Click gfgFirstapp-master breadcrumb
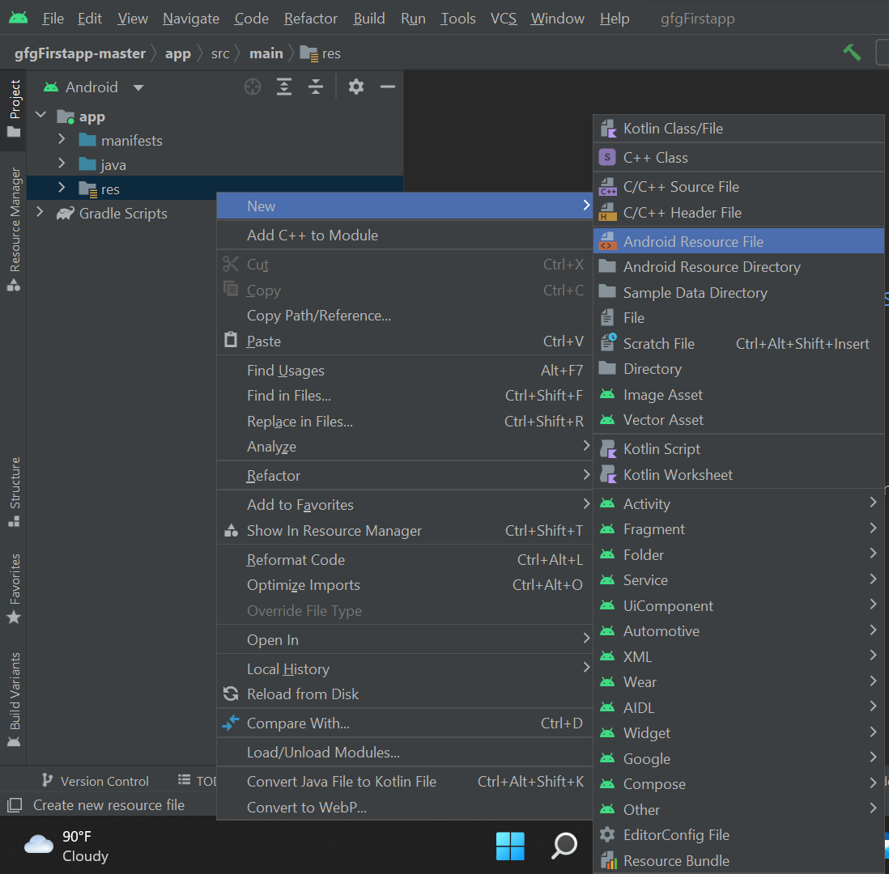Image resolution: width=889 pixels, height=874 pixels. point(80,53)
